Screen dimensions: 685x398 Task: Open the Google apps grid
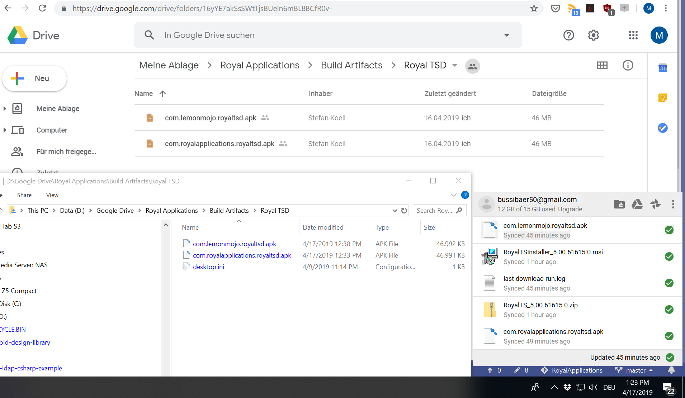(x=633, y=35)
